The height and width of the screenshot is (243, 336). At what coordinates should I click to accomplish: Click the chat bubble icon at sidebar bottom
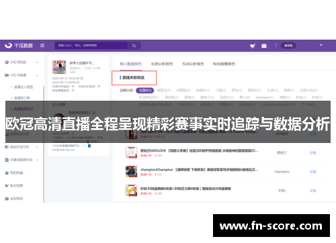pos(7,199)
